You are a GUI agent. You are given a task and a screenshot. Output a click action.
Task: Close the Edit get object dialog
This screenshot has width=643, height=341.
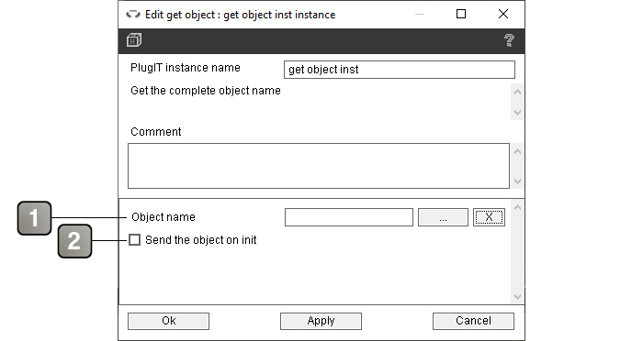point(503,14)
